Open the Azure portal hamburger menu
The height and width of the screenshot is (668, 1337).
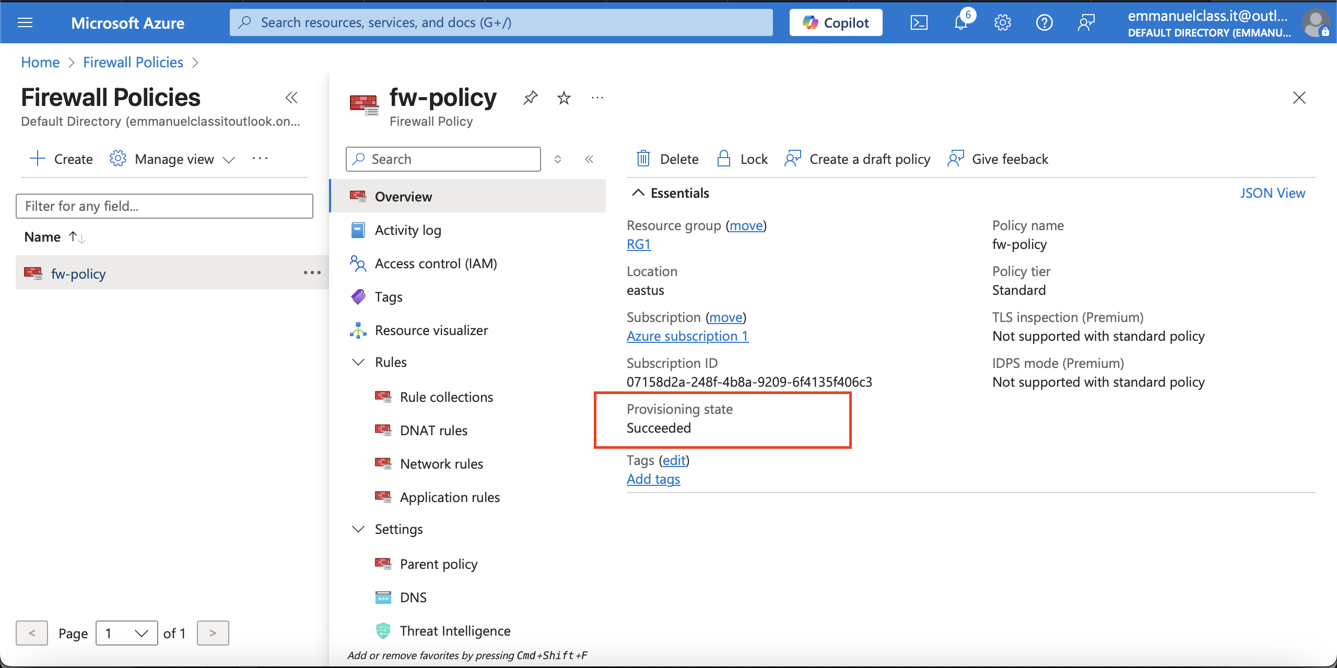(25, 22)
